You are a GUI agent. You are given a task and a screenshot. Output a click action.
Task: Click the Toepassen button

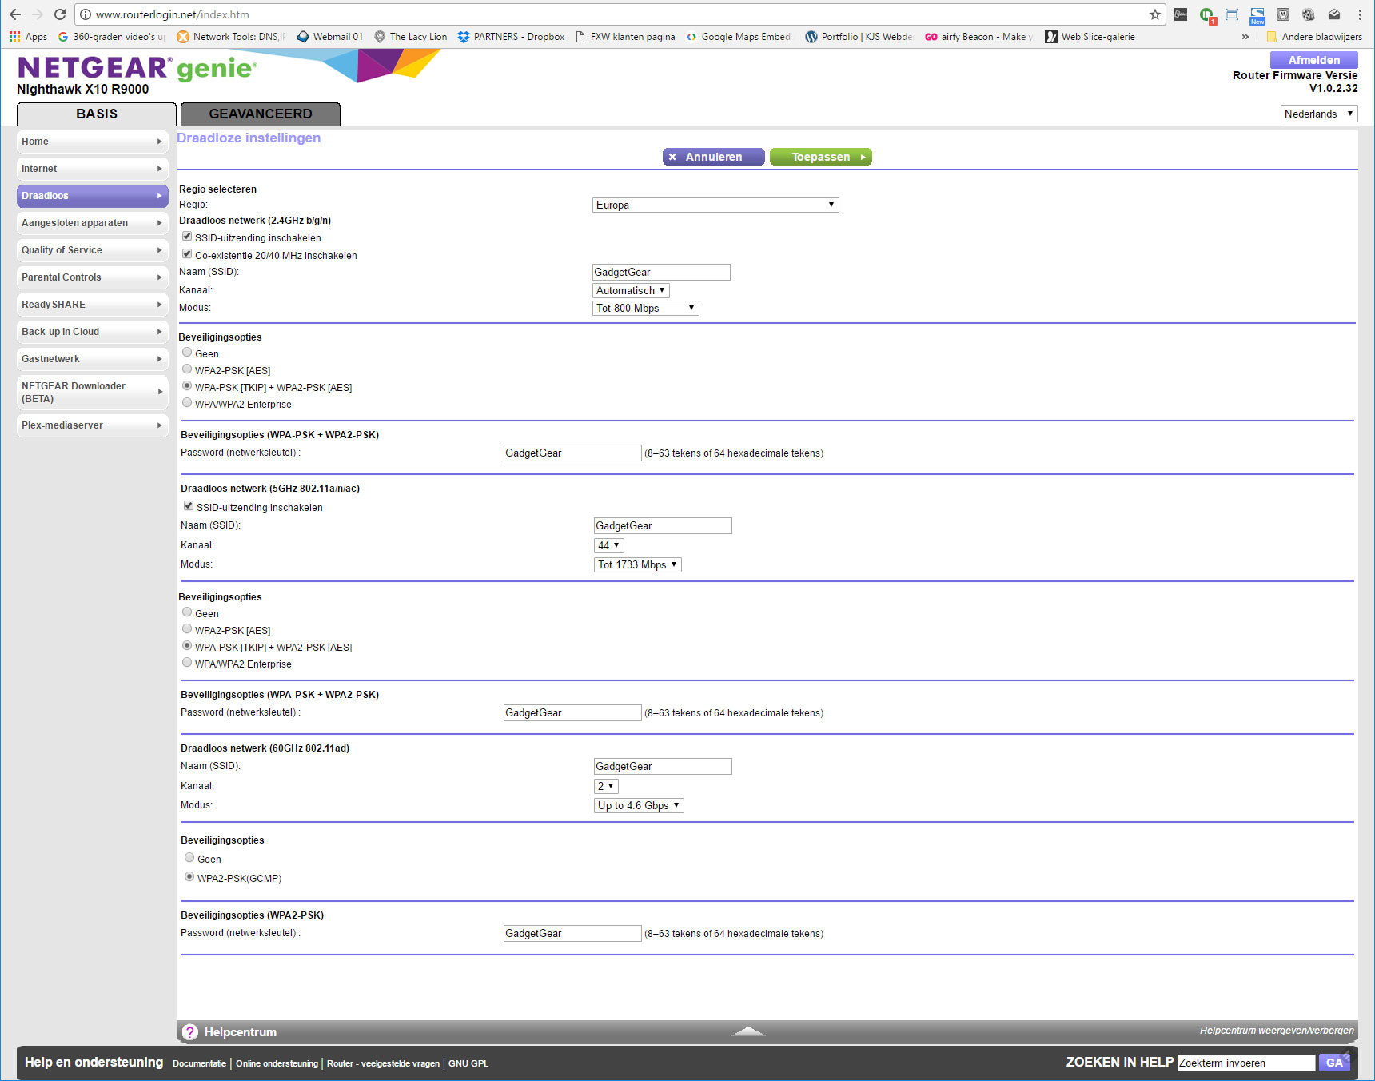pyautogui.click(x=821, y=157)
